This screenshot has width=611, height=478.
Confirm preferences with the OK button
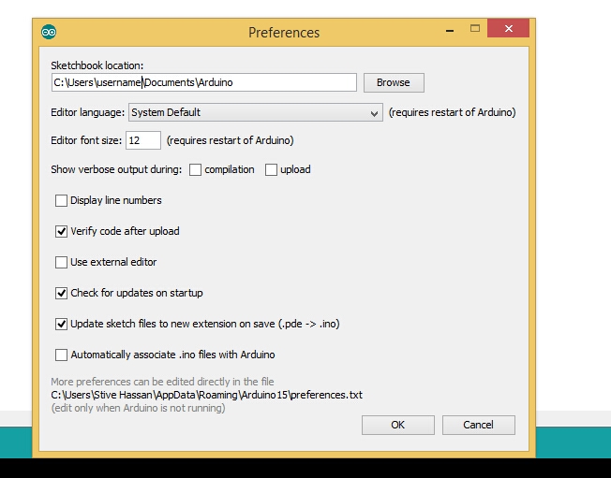tap(398, 425)
